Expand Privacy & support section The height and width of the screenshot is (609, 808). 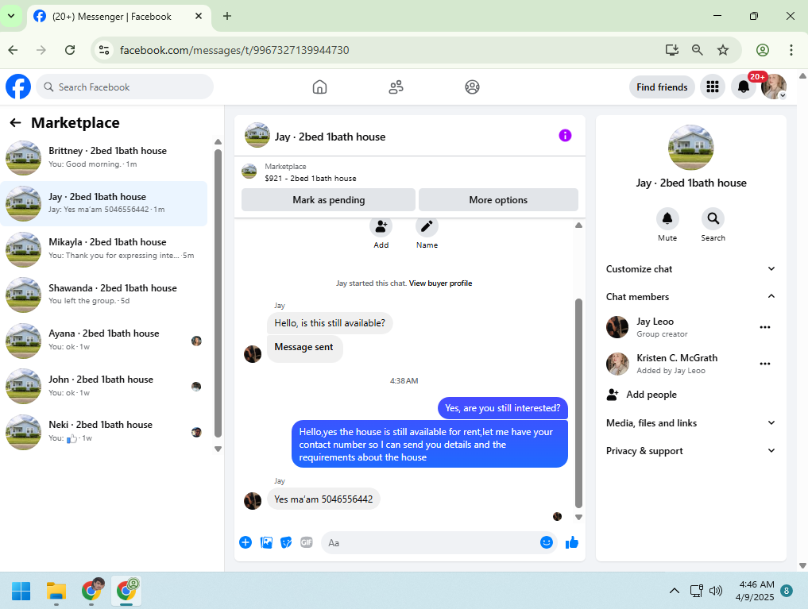click(690, 450)
